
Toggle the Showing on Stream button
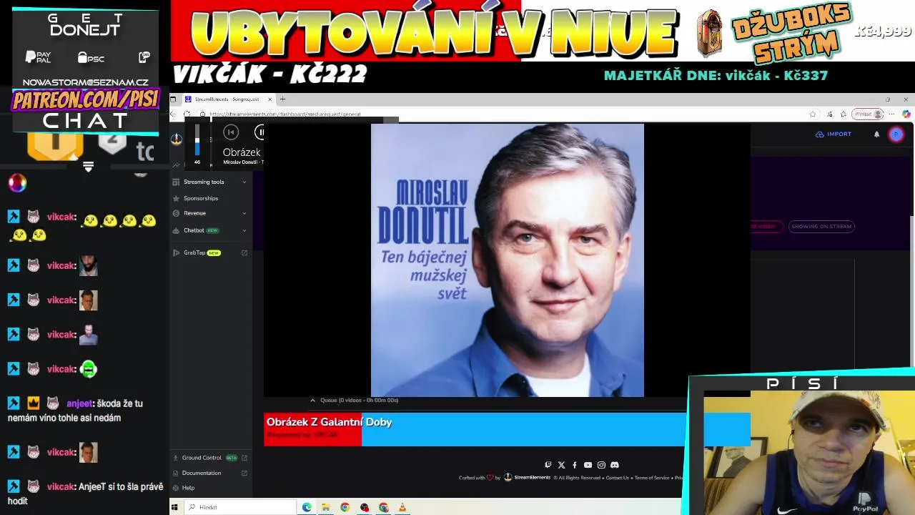(821, 226)
